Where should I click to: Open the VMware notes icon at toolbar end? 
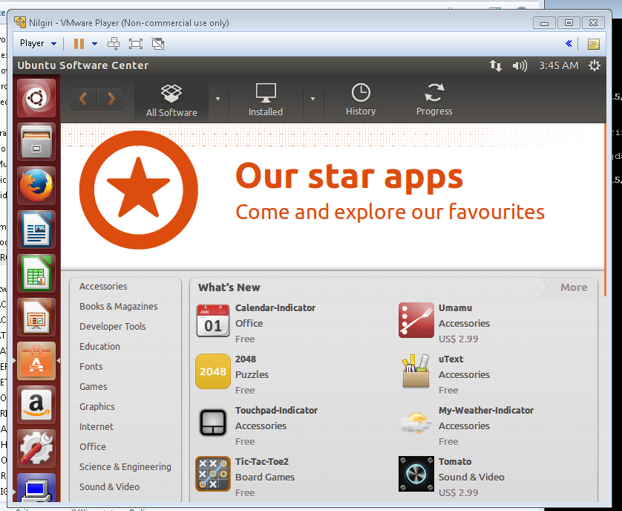[594, 44]
